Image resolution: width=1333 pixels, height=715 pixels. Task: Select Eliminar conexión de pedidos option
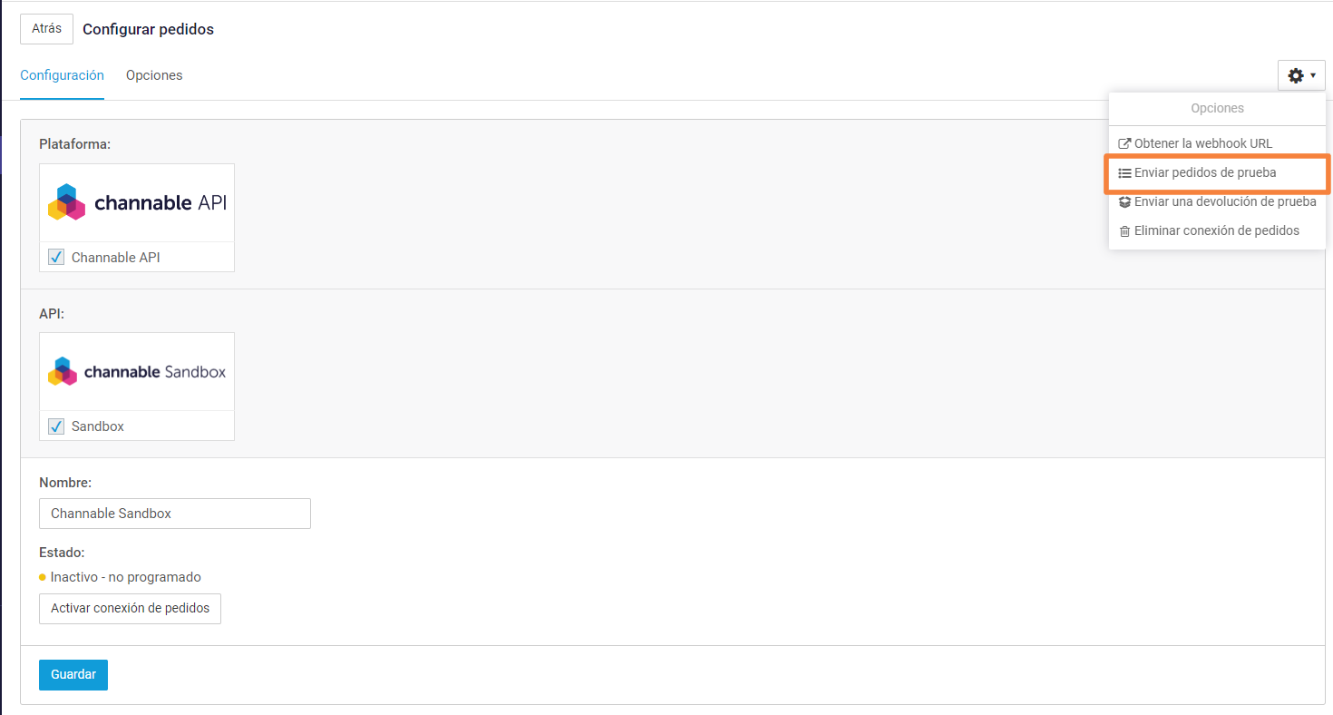tap(1217, 230)
